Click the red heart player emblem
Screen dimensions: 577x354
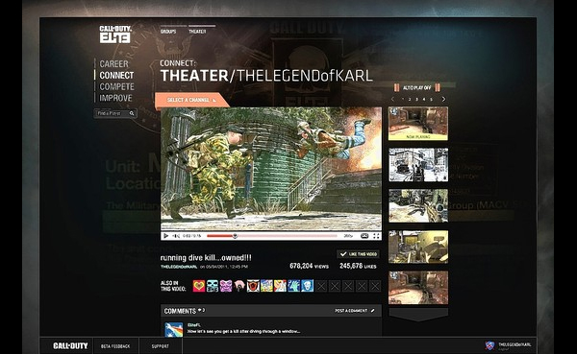[x=199, y=286]
